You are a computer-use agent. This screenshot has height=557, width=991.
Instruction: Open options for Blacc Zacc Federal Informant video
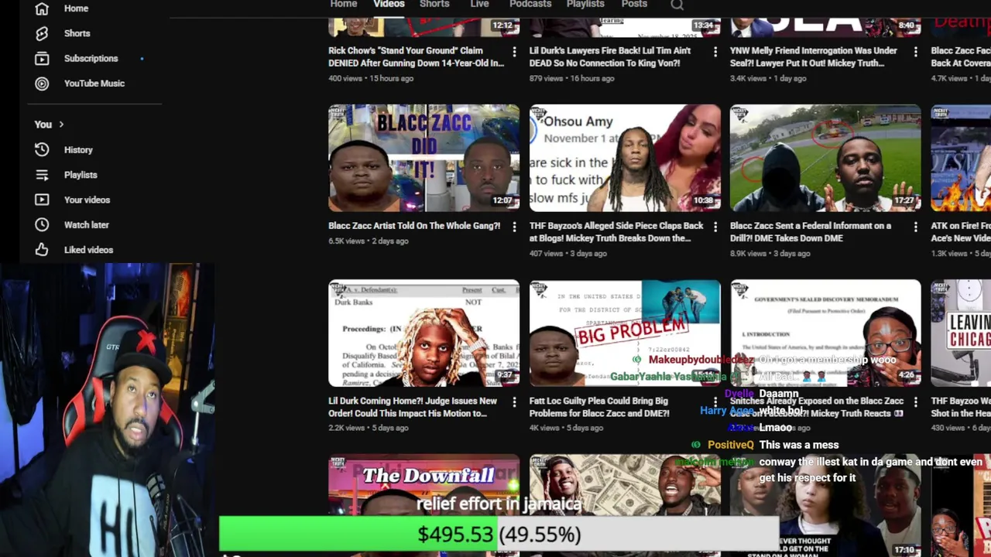[x=916, y=226]
